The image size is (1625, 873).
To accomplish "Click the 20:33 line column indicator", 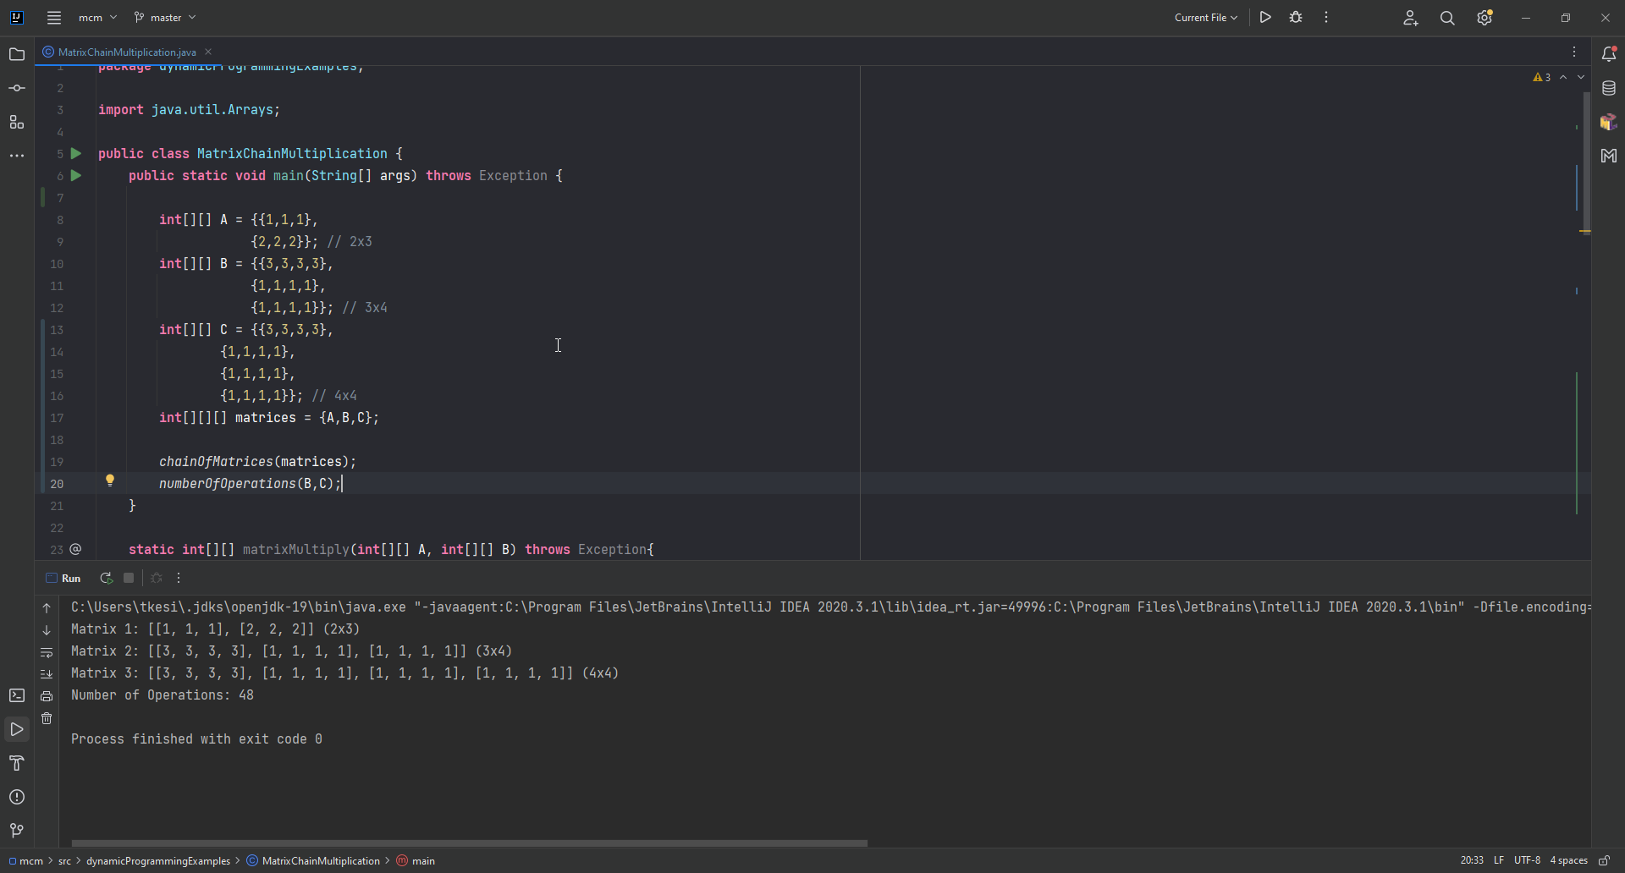I will pyautogui.click(x=1472, y=861).
